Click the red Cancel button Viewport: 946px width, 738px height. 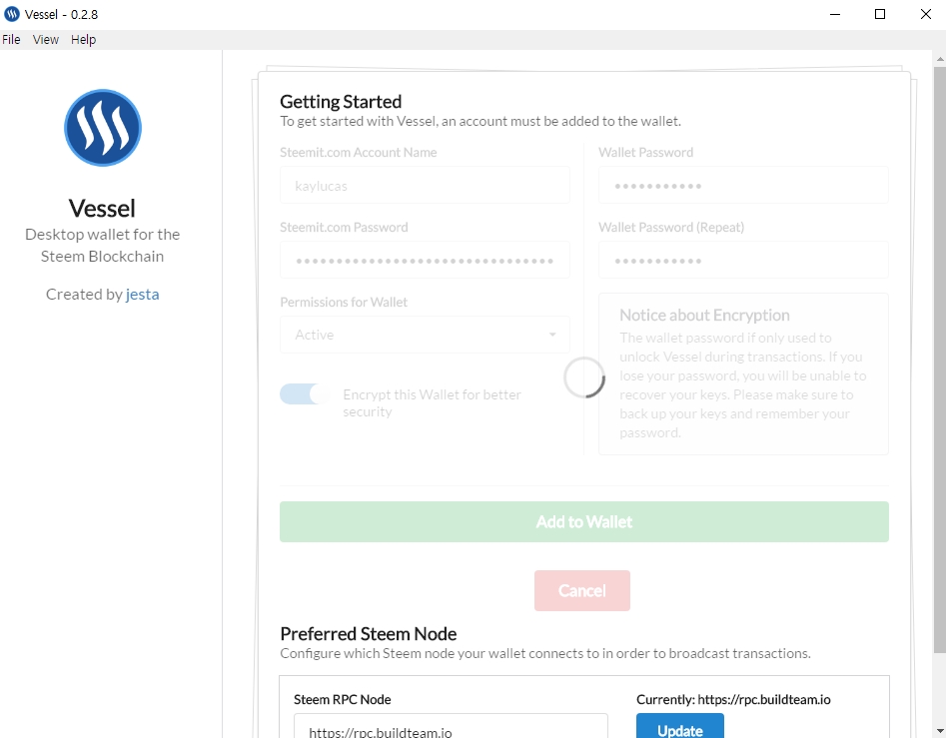click(x=582, y=590)
